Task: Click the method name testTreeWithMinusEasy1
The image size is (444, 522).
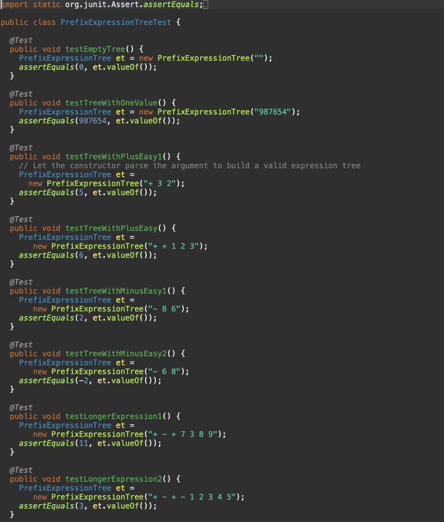Action: click(x=116, y=291)
